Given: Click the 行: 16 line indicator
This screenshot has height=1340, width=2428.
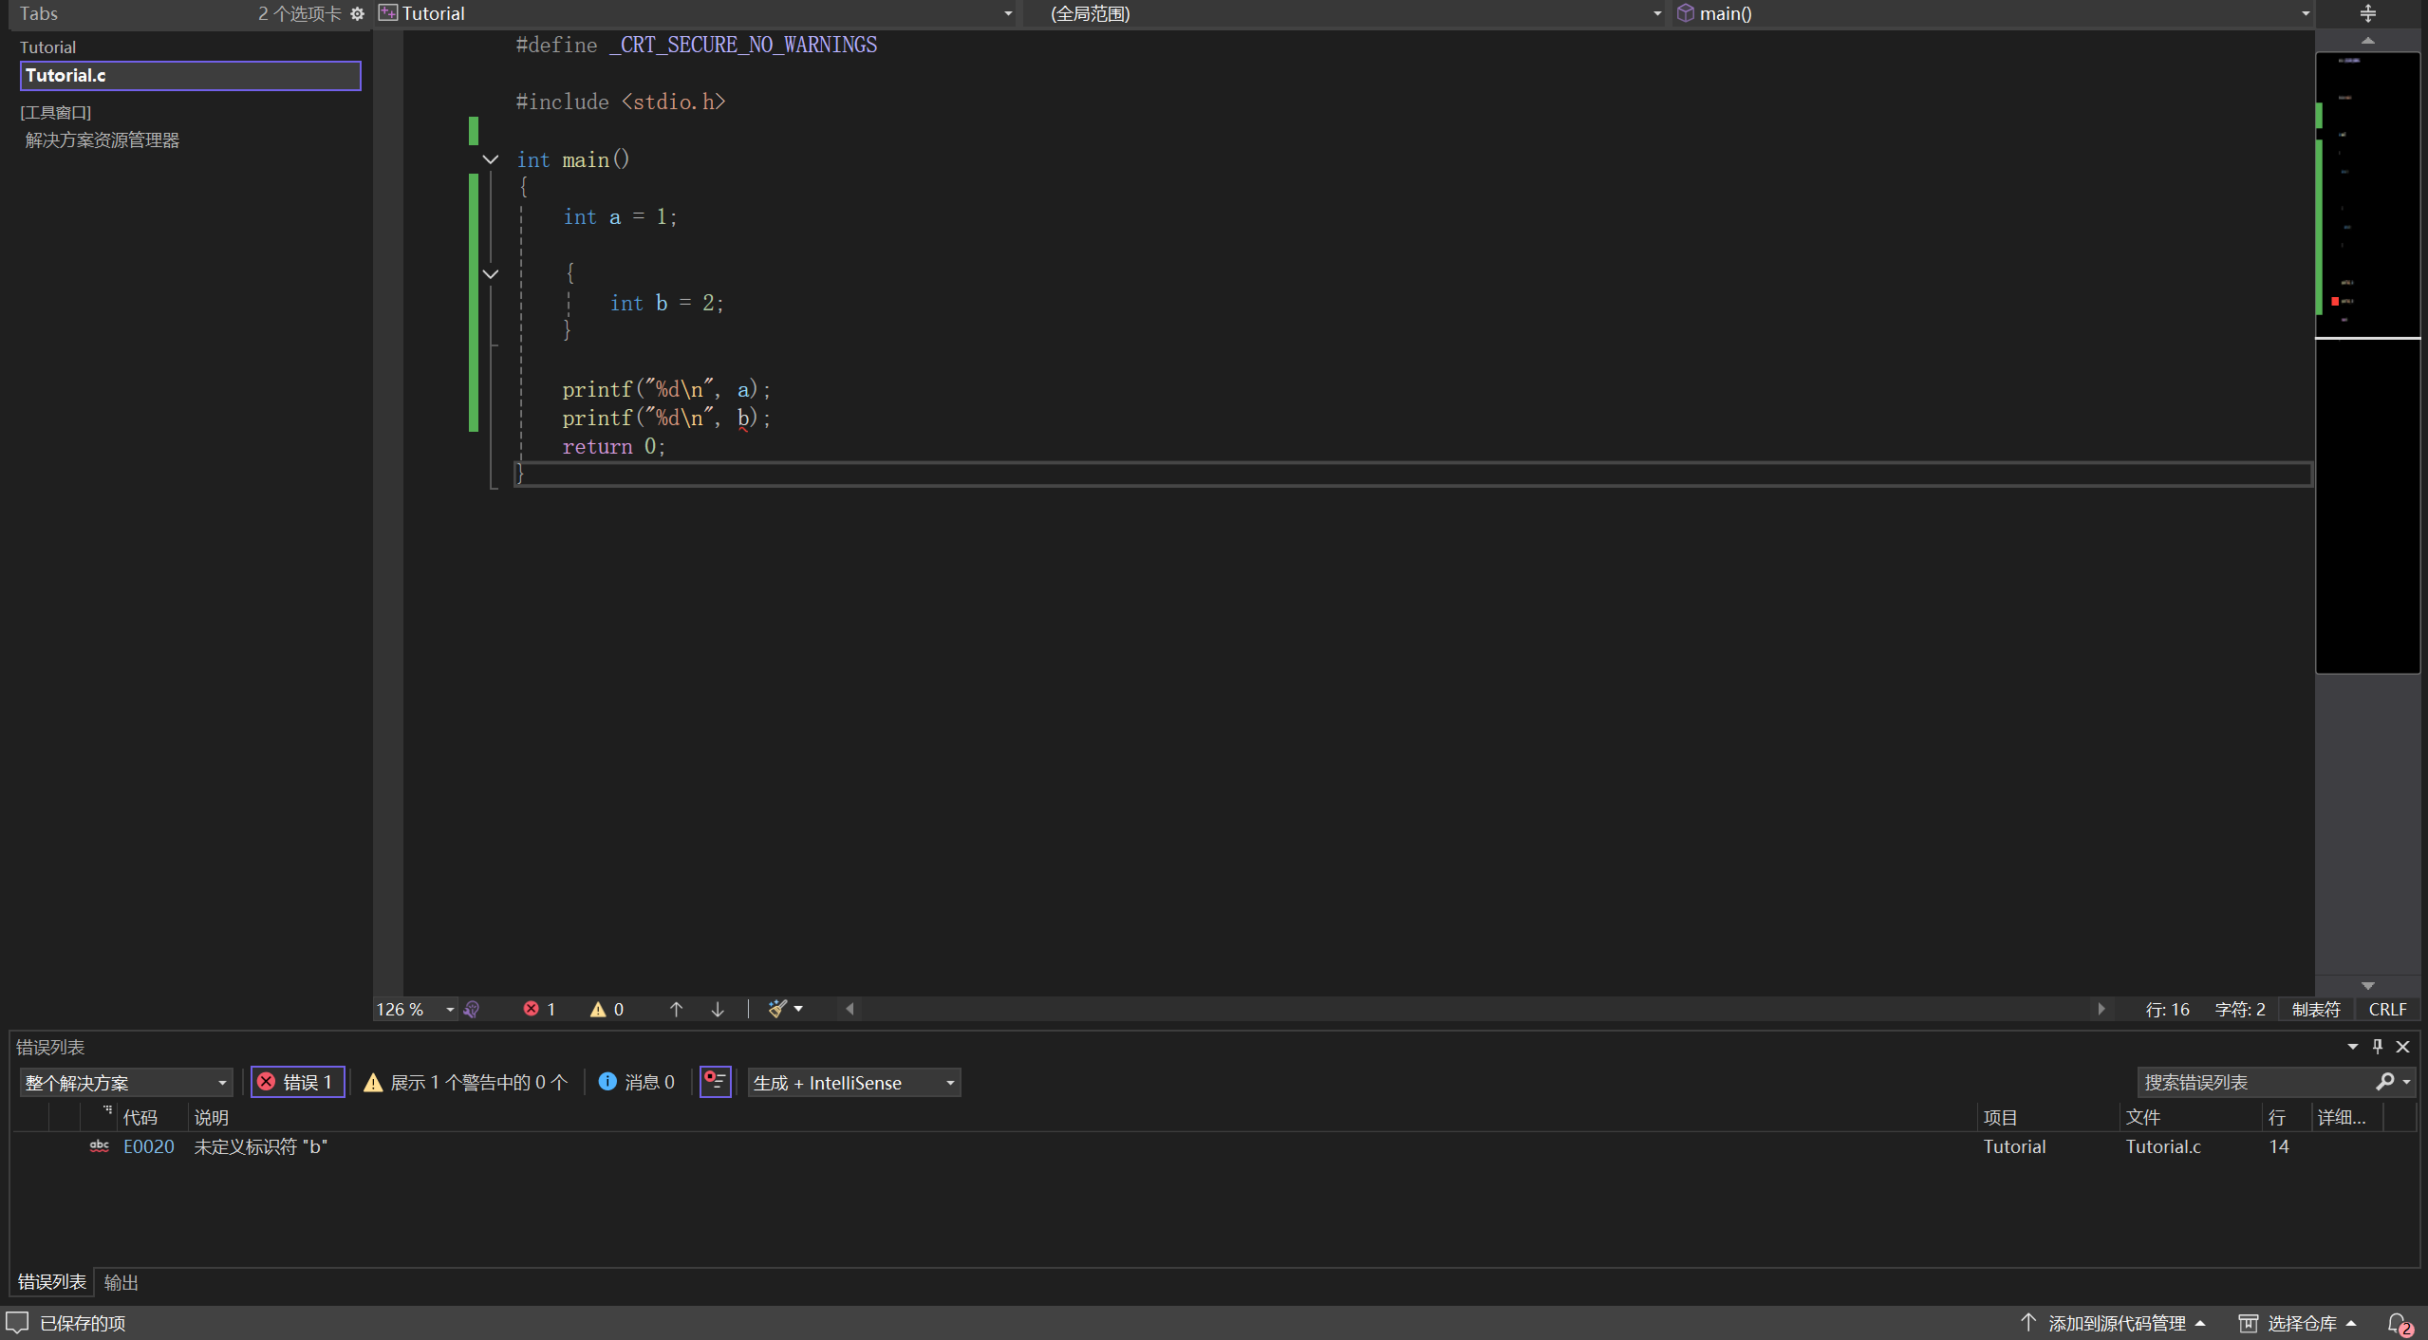Looking at the screenshot, I should [2167, 1009].
